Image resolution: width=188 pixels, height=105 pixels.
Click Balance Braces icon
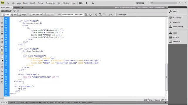[x=2, y=42]
